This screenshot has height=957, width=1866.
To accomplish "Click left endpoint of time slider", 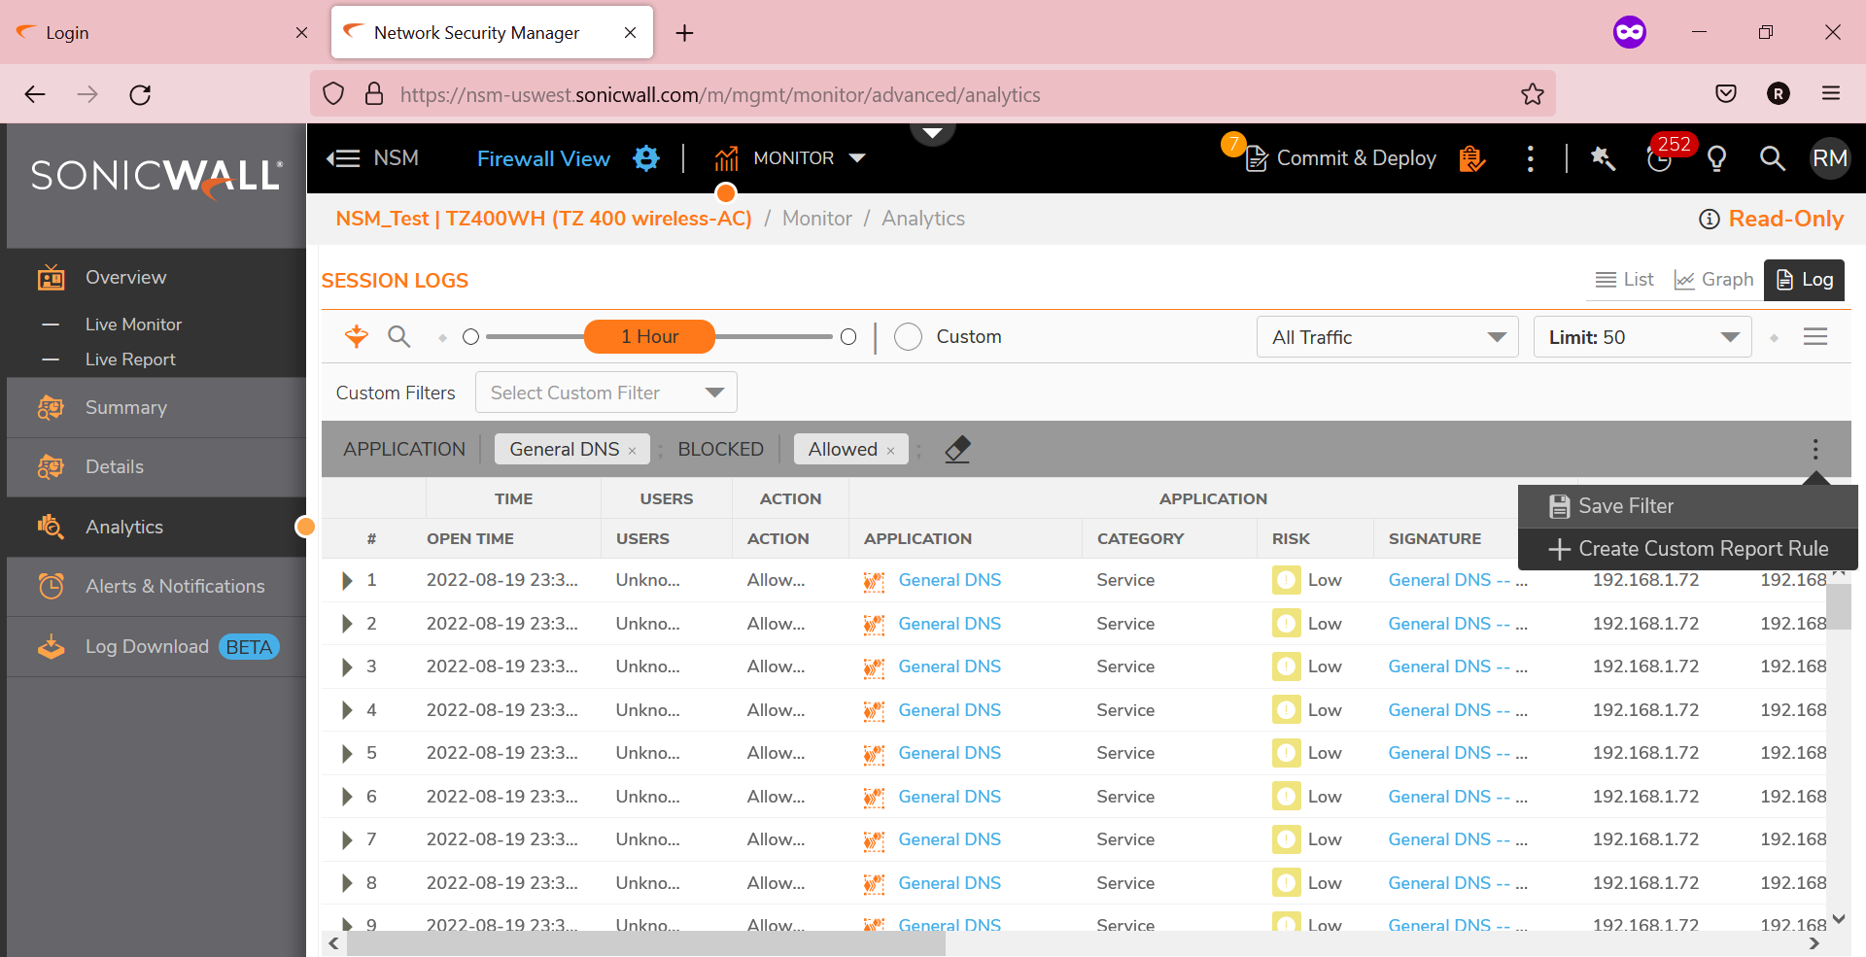I will pos(471,337).
